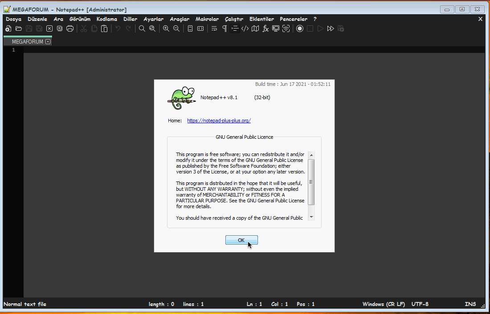Open the Diller menu
This screenshot has height=314, width=490.
point(130,19)
